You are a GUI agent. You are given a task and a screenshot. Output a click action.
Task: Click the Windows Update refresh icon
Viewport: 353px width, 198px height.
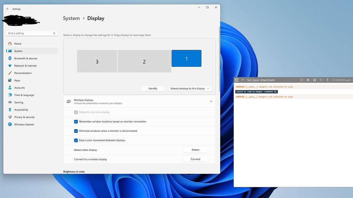point(10,124)
